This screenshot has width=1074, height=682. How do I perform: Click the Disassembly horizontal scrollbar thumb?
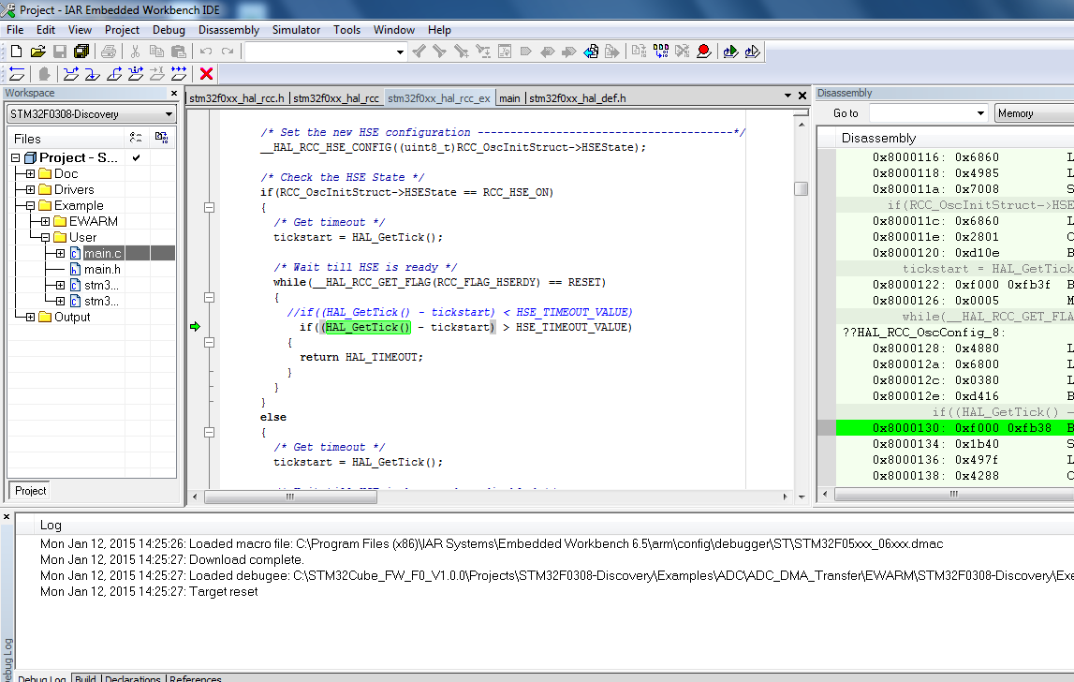pos(954,494)
